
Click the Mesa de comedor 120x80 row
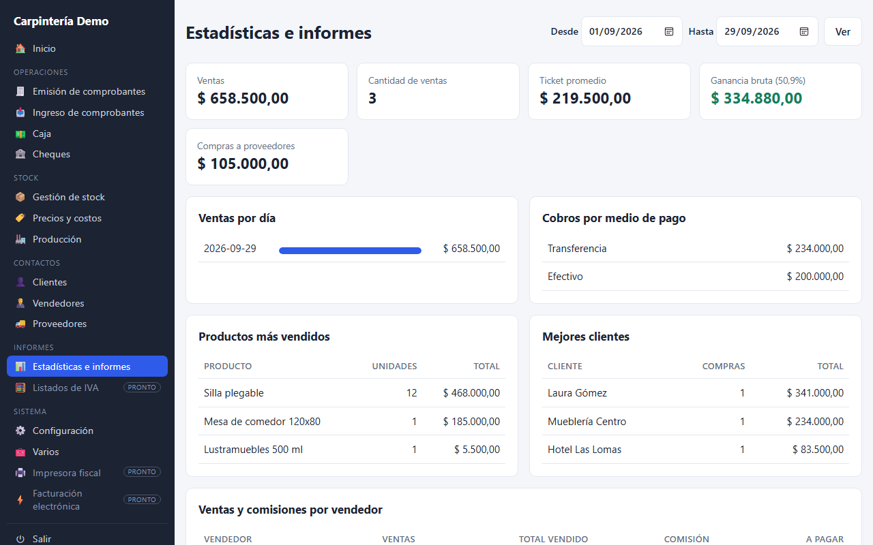point(352,422)
